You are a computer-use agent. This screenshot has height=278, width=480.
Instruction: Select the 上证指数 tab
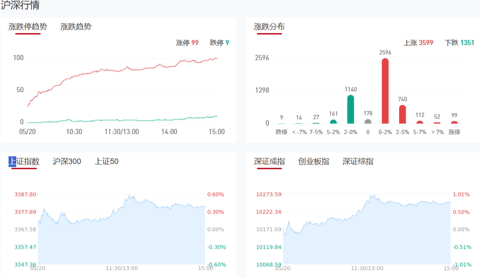[x=24, y=161]
